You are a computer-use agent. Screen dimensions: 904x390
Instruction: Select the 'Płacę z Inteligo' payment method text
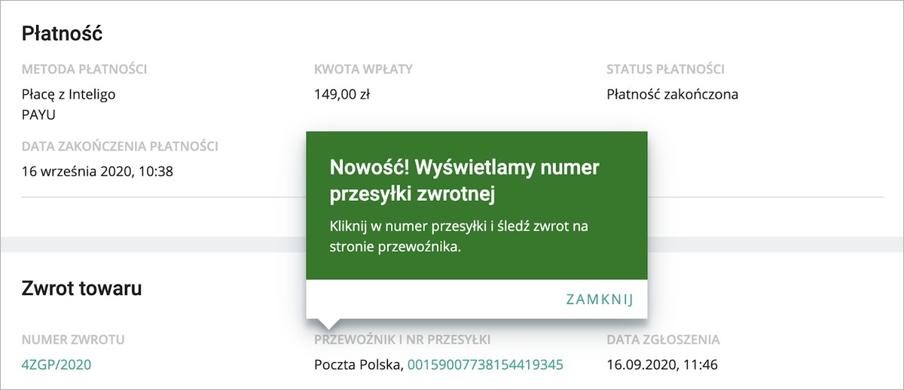click(x=69, y=95)
